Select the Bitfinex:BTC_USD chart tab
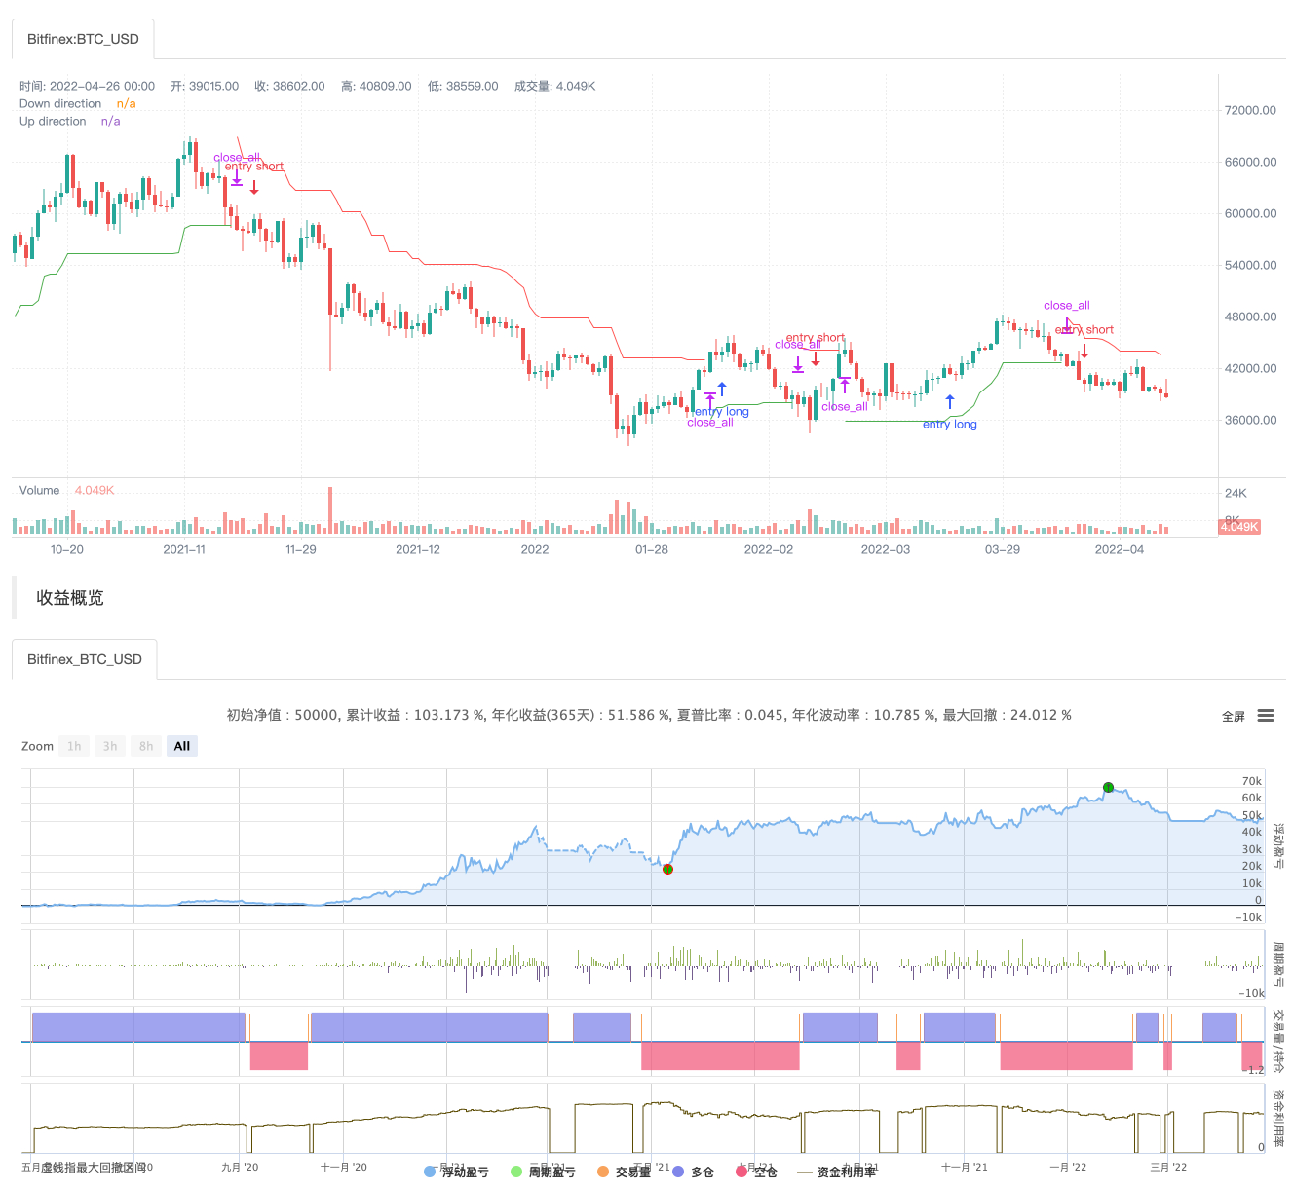 click(x=83, y=39)
